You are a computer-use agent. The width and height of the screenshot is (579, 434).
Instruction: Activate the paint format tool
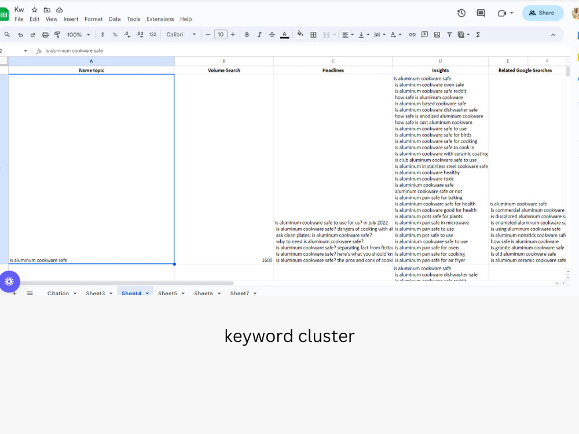point(57,35)
